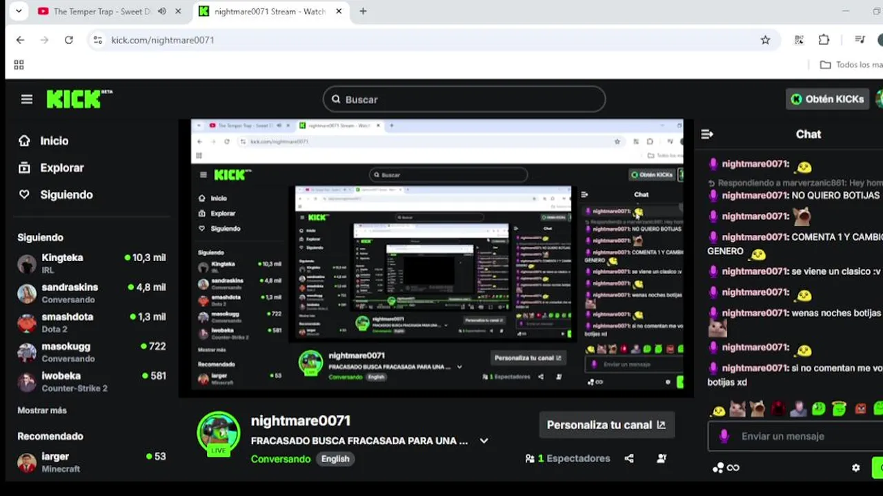Insert the yellow smiley emote from emote row

[719, 411]
